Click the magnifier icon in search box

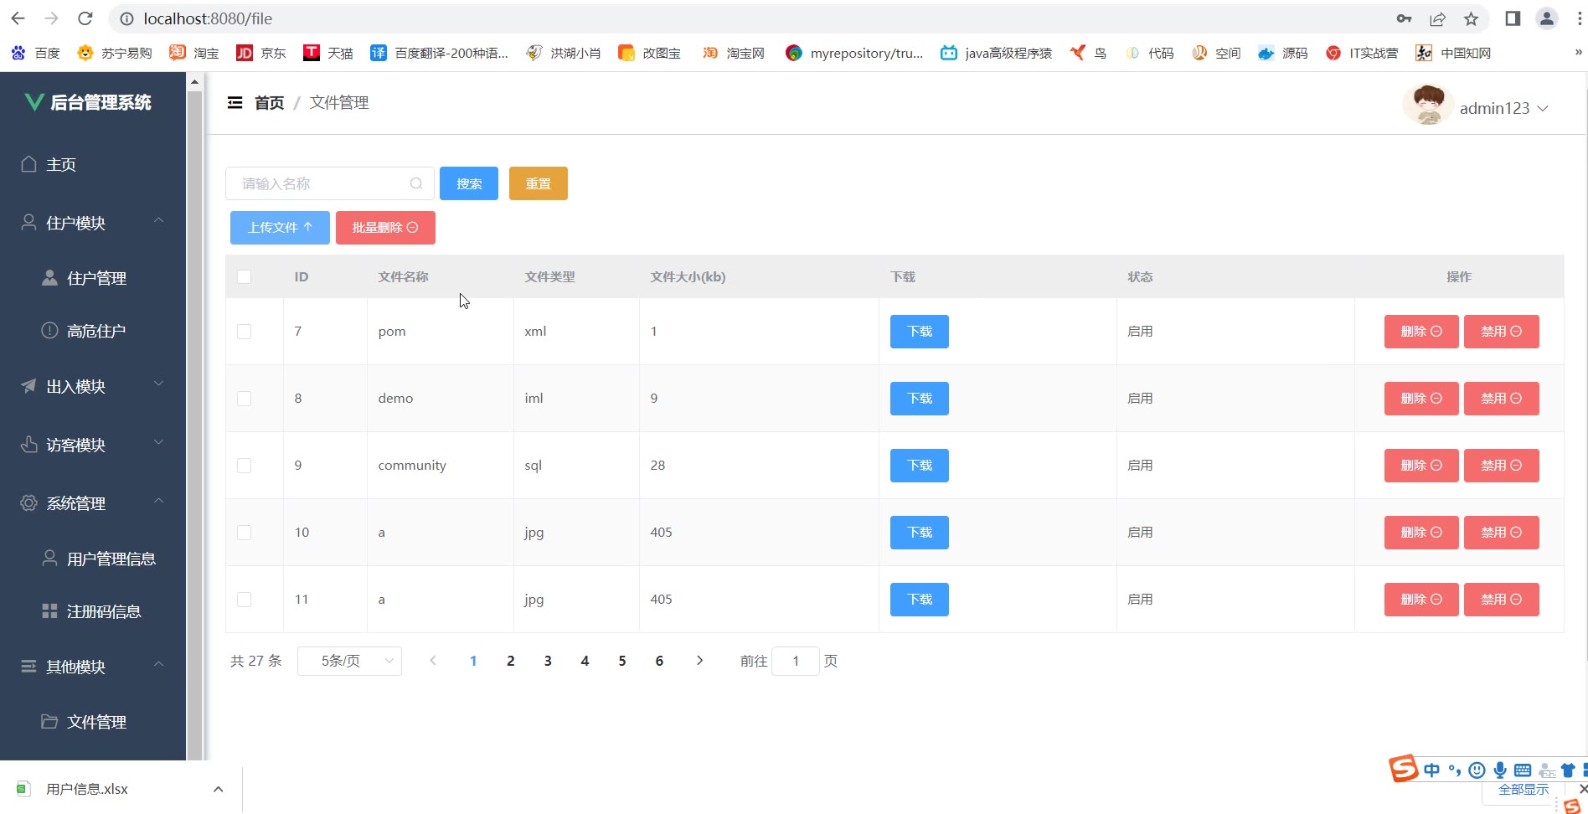click(x=416, y=183)
